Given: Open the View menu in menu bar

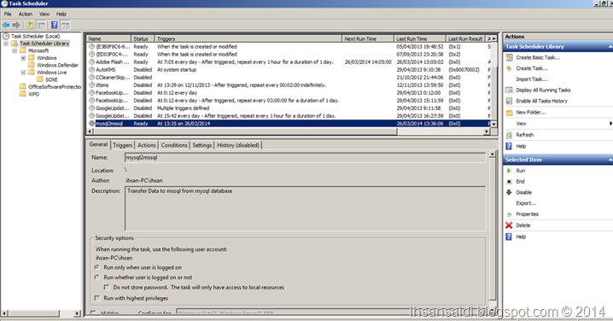Looking at the screenshot, I should pos(44,14).
